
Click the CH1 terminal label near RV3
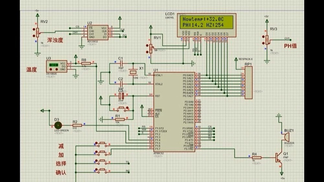pos(287,38)
